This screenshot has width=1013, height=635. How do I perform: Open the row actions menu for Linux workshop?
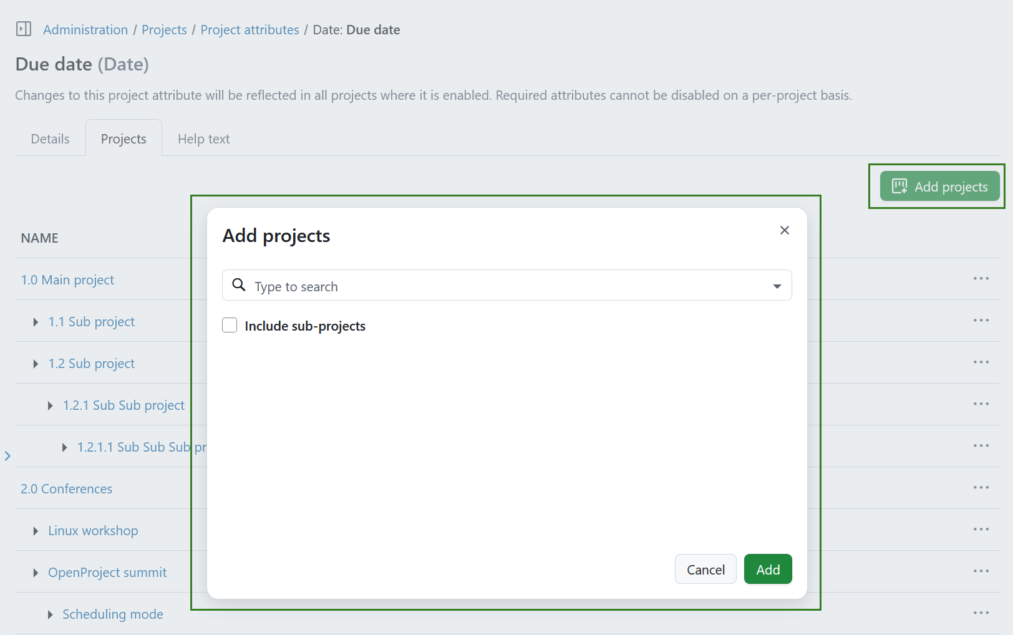tap(981, 529)
